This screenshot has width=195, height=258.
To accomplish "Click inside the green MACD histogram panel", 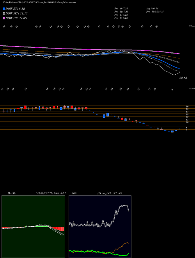I will coord(33,227).
